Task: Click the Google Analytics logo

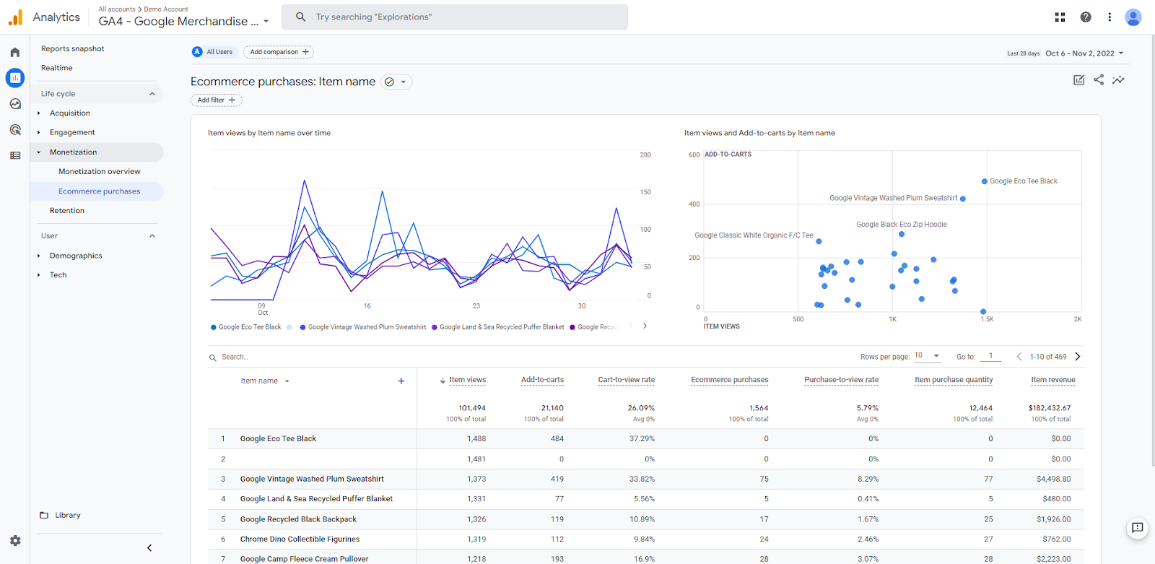Action: click(x=15, y=17)
